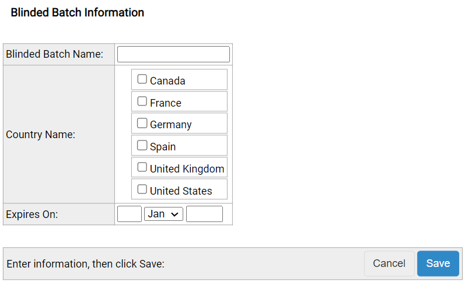The height and width of the screenshot is (285, 468).
Task: Click the 'Expires On:' label
Action: coord(32,214)
